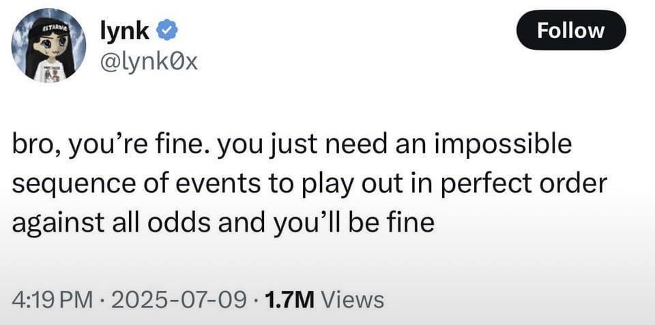Click the word "bro" starting the tweet

(x=29, y=146)
